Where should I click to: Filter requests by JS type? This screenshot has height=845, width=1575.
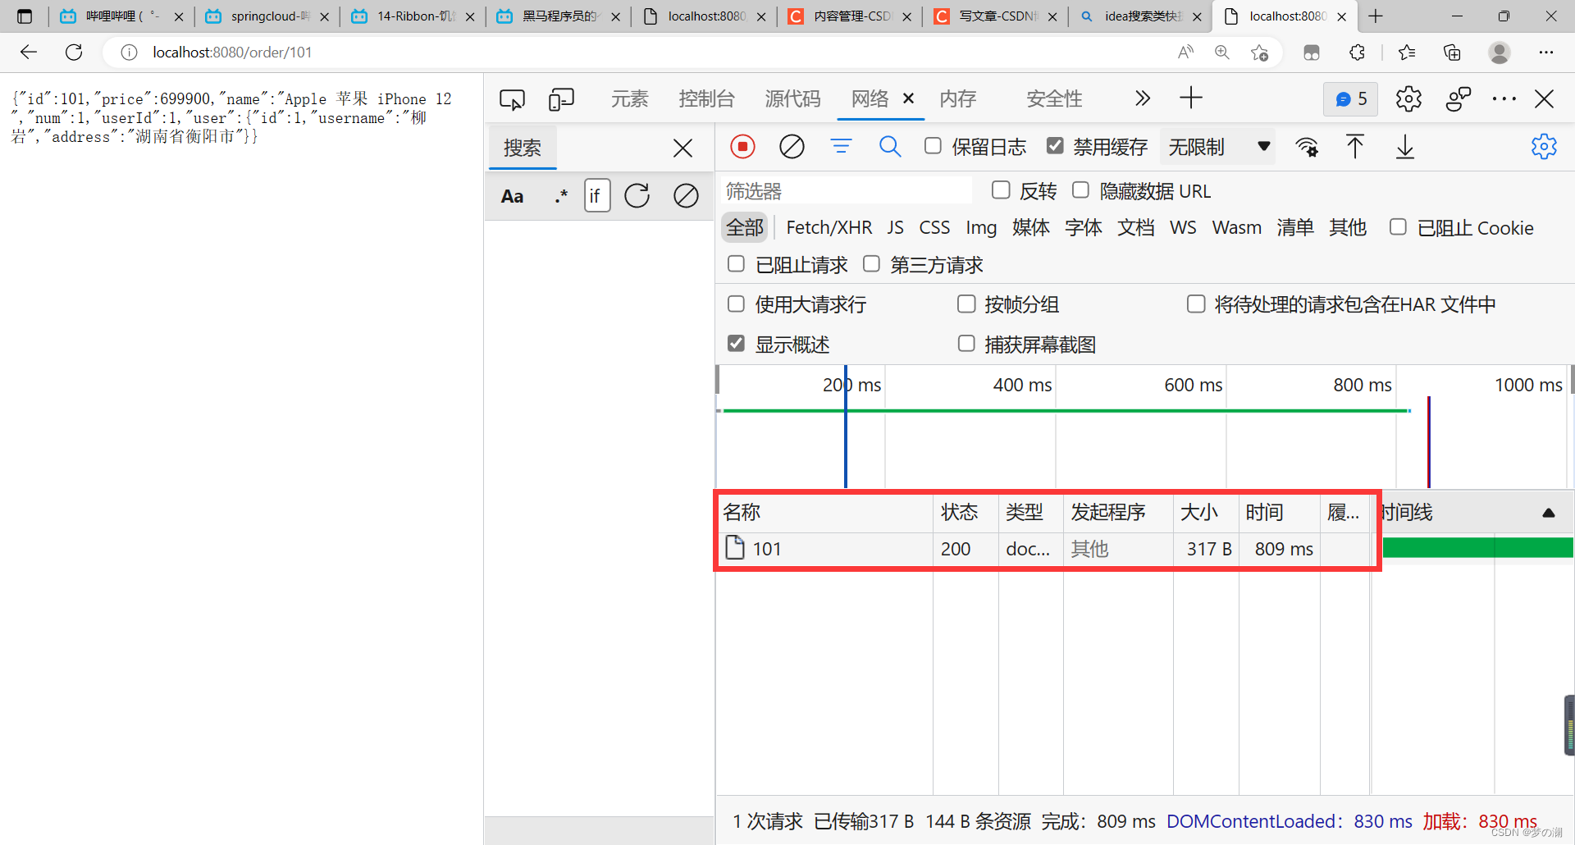click(895, 227)
